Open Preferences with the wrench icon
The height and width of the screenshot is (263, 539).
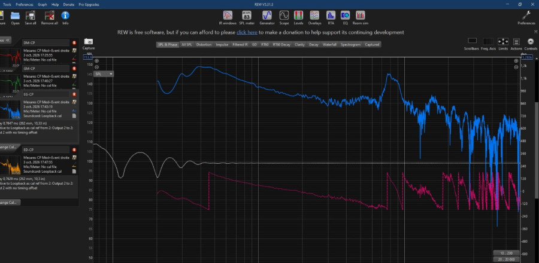click(526, 16)
